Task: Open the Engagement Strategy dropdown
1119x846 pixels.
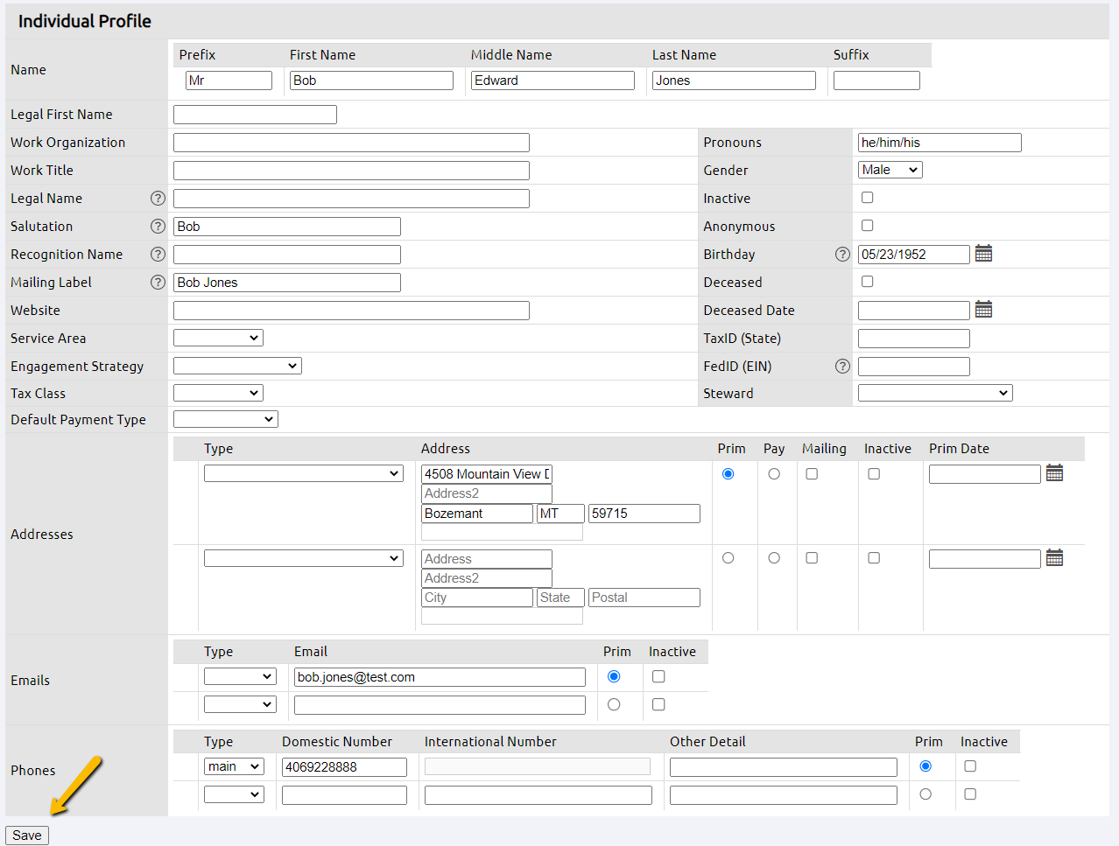Action: click(237, 366)
